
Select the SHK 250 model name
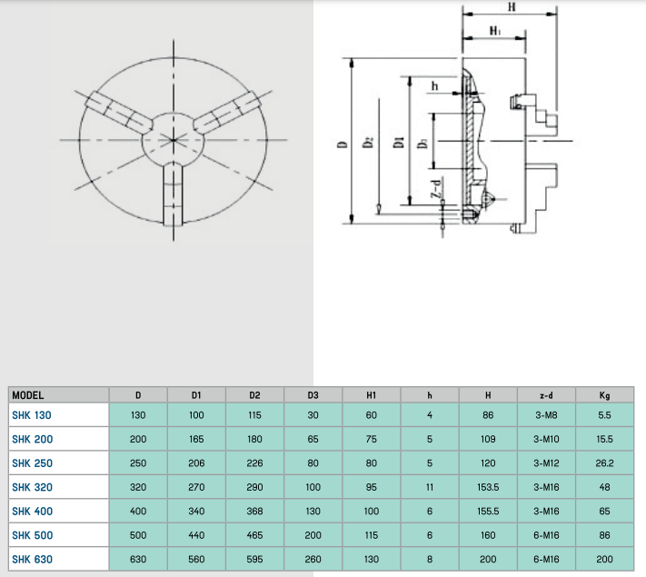click(x=32, y=463)
